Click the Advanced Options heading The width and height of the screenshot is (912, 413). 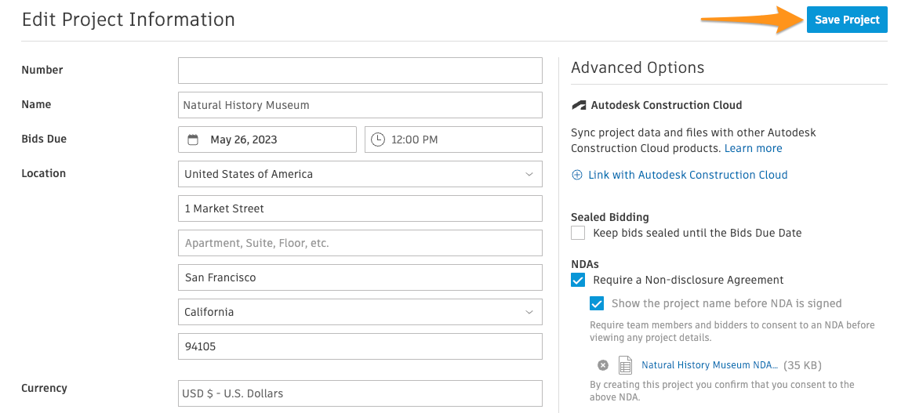pos(638,67)
